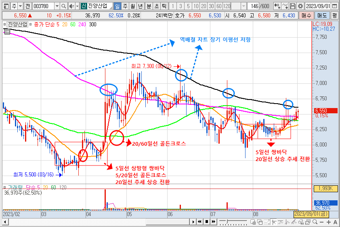
Task: Select the 30 interval button
Action: click(212, 6)
